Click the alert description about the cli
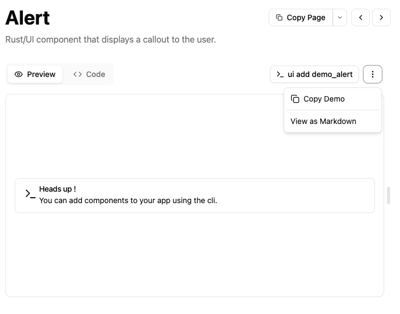Screen dimensions: 400x314 click(x=128, y=200)
